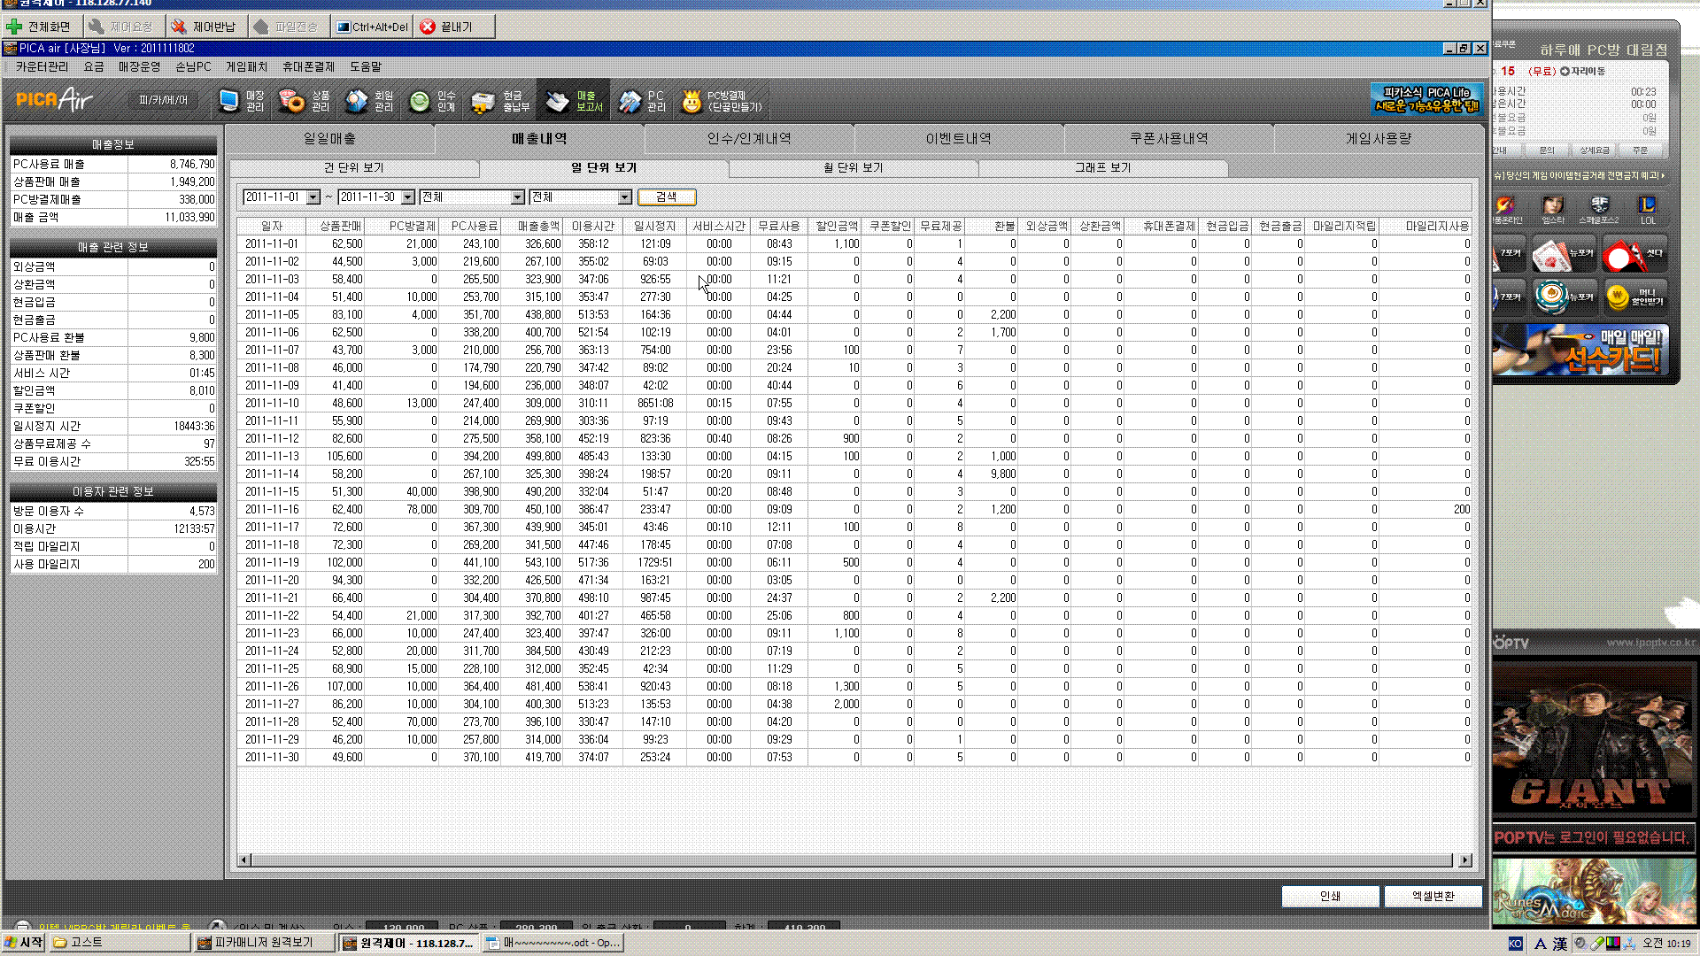Viewport: 1700px width, 956px height.
Task: Click the 제어반납 release-control button
Action: coord(205,27)
